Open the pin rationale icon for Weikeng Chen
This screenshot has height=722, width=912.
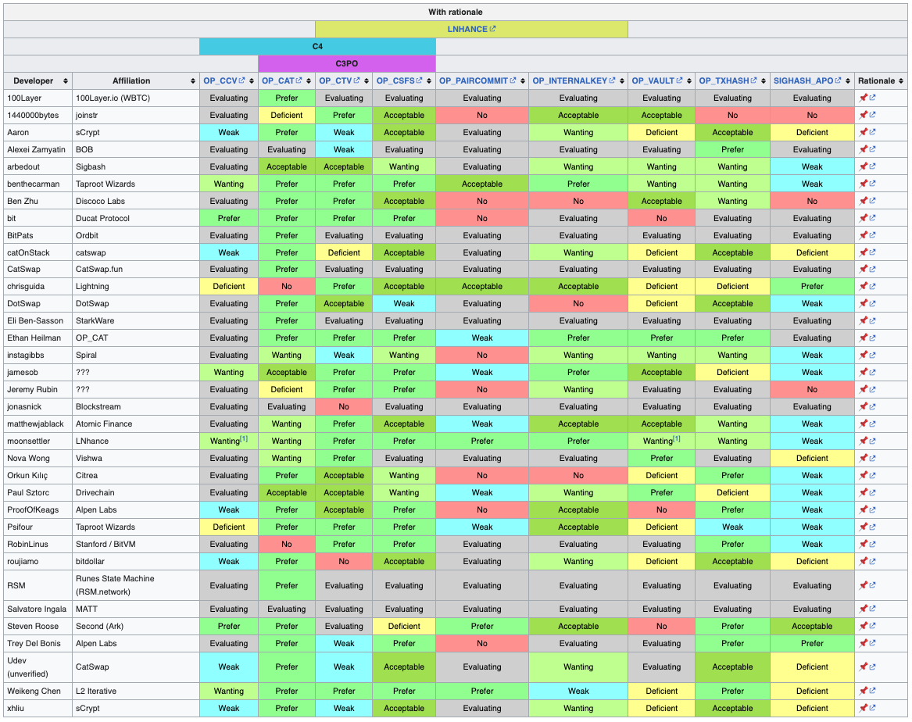click(863, 692)
